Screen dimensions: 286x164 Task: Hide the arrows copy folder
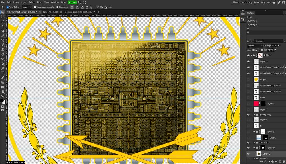[248, 115]
